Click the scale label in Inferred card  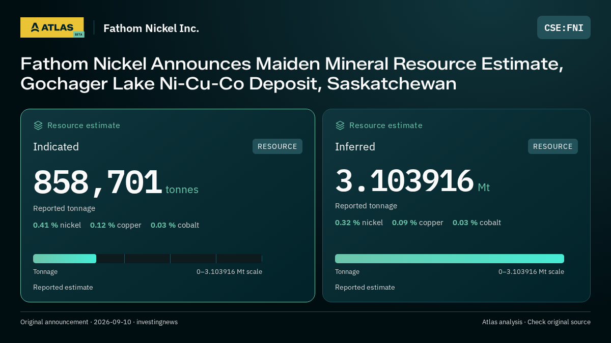click(531, 272)
